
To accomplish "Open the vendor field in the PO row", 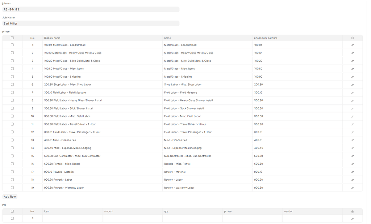I will pos(312,218).
